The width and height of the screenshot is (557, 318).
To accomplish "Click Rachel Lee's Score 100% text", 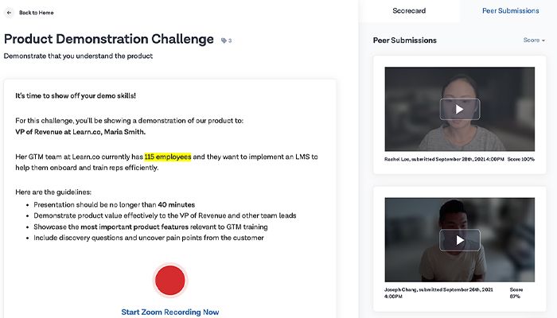I will 520,159.
